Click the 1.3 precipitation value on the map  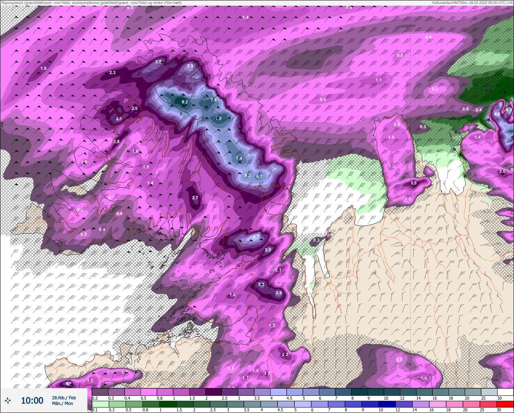[392, 166]
